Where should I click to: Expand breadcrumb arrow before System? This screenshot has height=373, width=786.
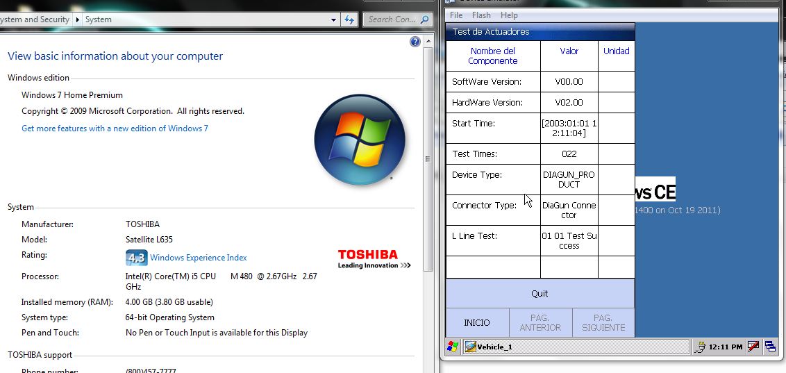(77, 19)
